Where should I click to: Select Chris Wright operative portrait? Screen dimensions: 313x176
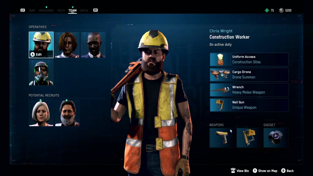(x=41, y=45)
